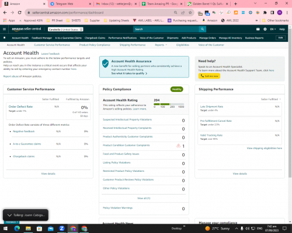Collapse the Talking: Joann Cabiga panel

(x=9, y=215)
